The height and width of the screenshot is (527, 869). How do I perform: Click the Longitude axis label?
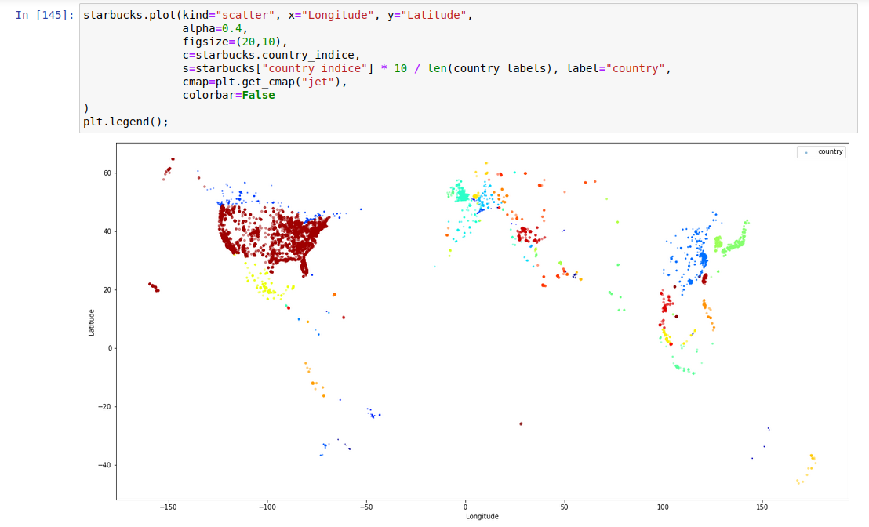(x=482, y=516)
